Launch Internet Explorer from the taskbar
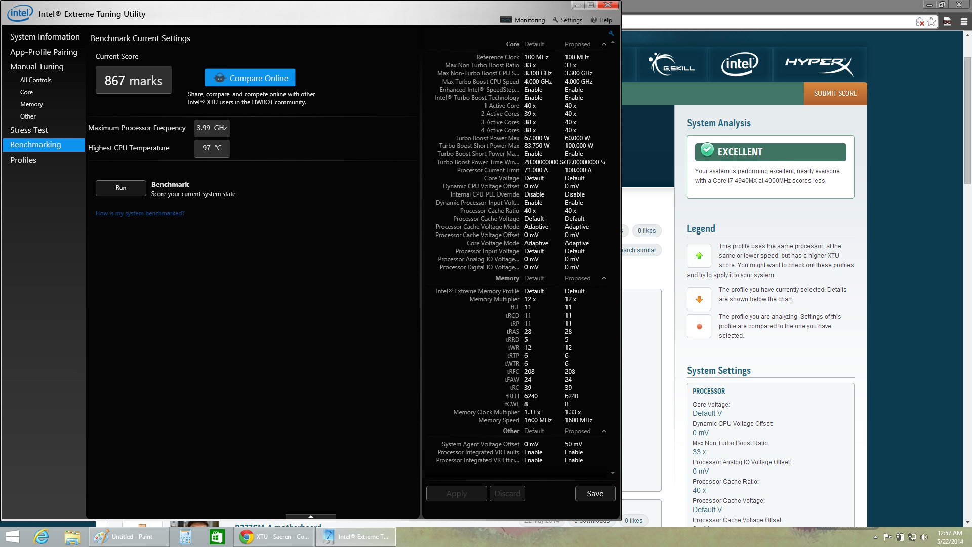The height and width of the screenshot is (547, 972). tap(41, 537)
